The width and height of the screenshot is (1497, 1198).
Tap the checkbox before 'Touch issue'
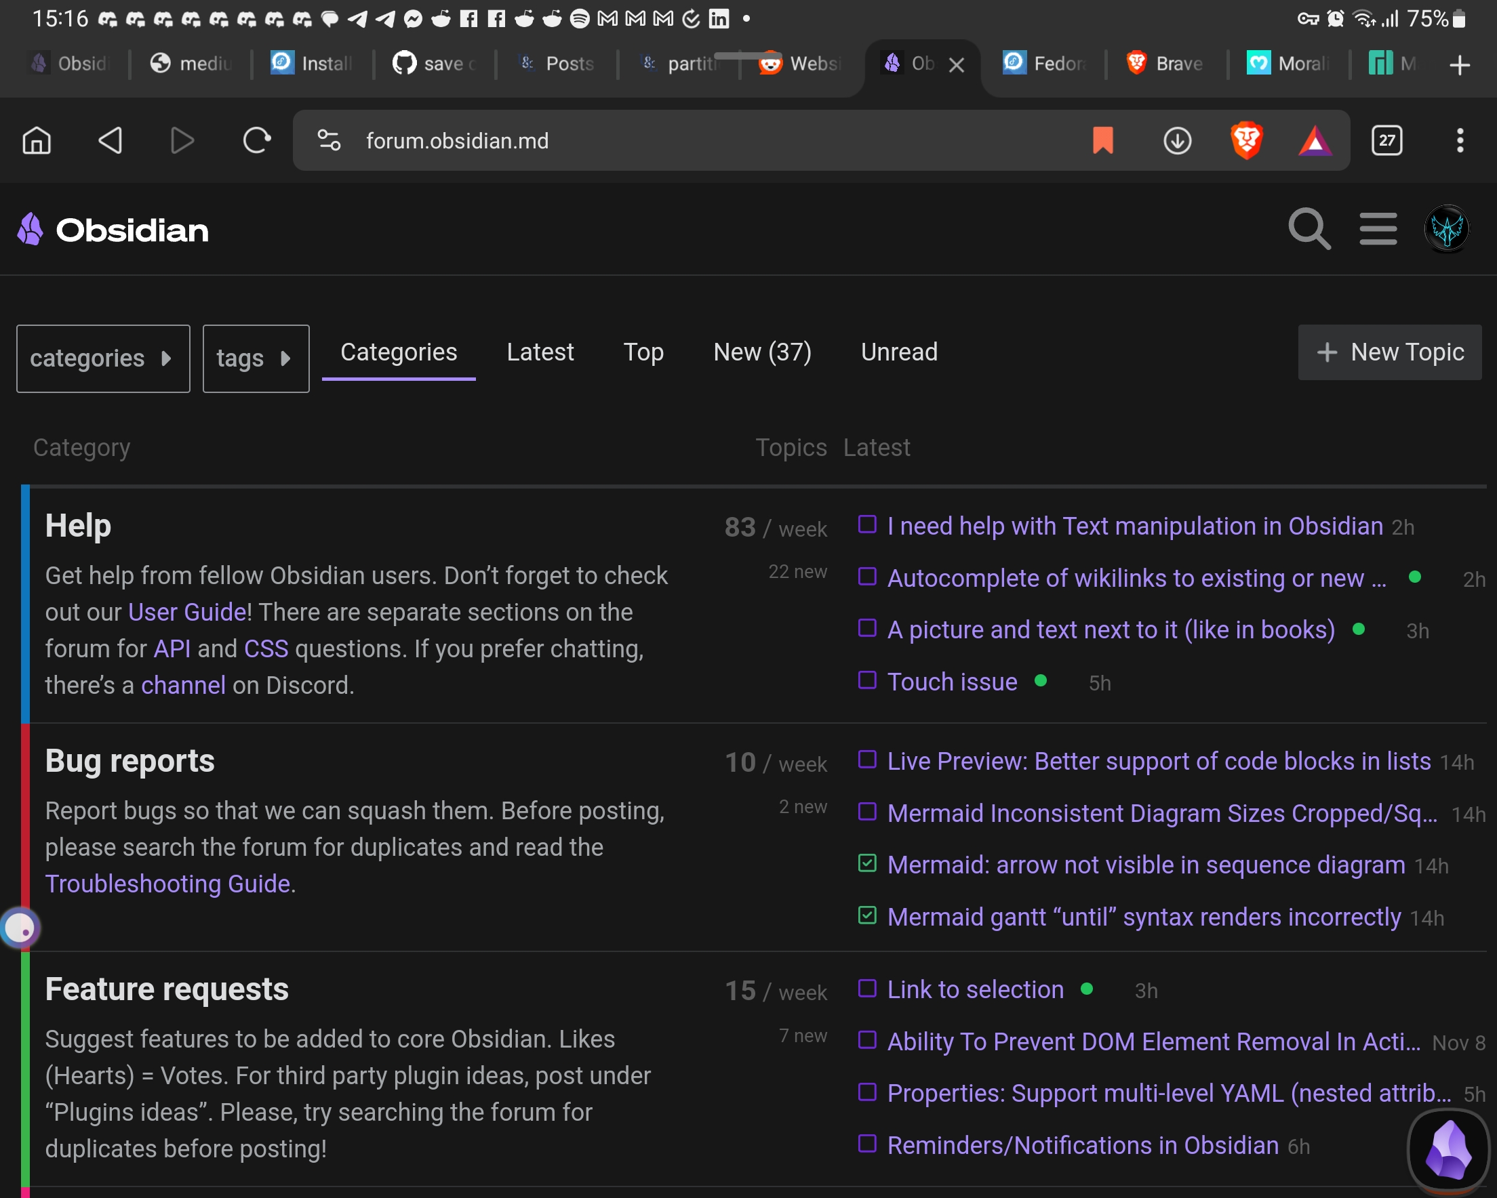coord(867,680)
